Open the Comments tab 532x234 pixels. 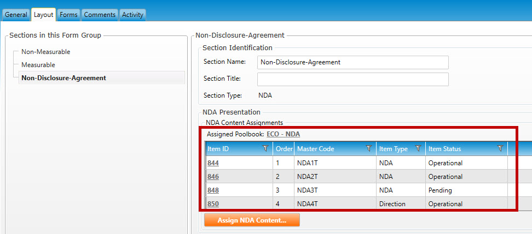pyautogui.click(x=100, y=15)
